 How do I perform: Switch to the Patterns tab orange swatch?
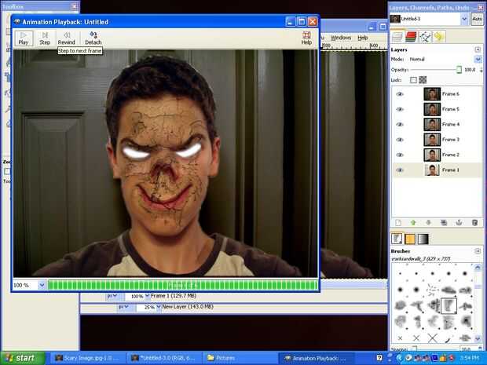[x=410, y=239]
